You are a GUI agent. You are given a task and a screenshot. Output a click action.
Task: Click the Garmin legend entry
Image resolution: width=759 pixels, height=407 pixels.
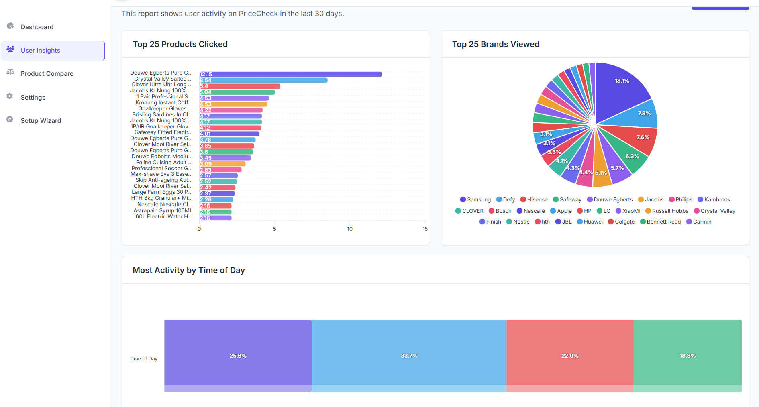tap(699, 222)
